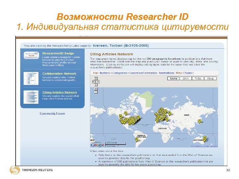Open the Years top list

(x=188, y=73)
